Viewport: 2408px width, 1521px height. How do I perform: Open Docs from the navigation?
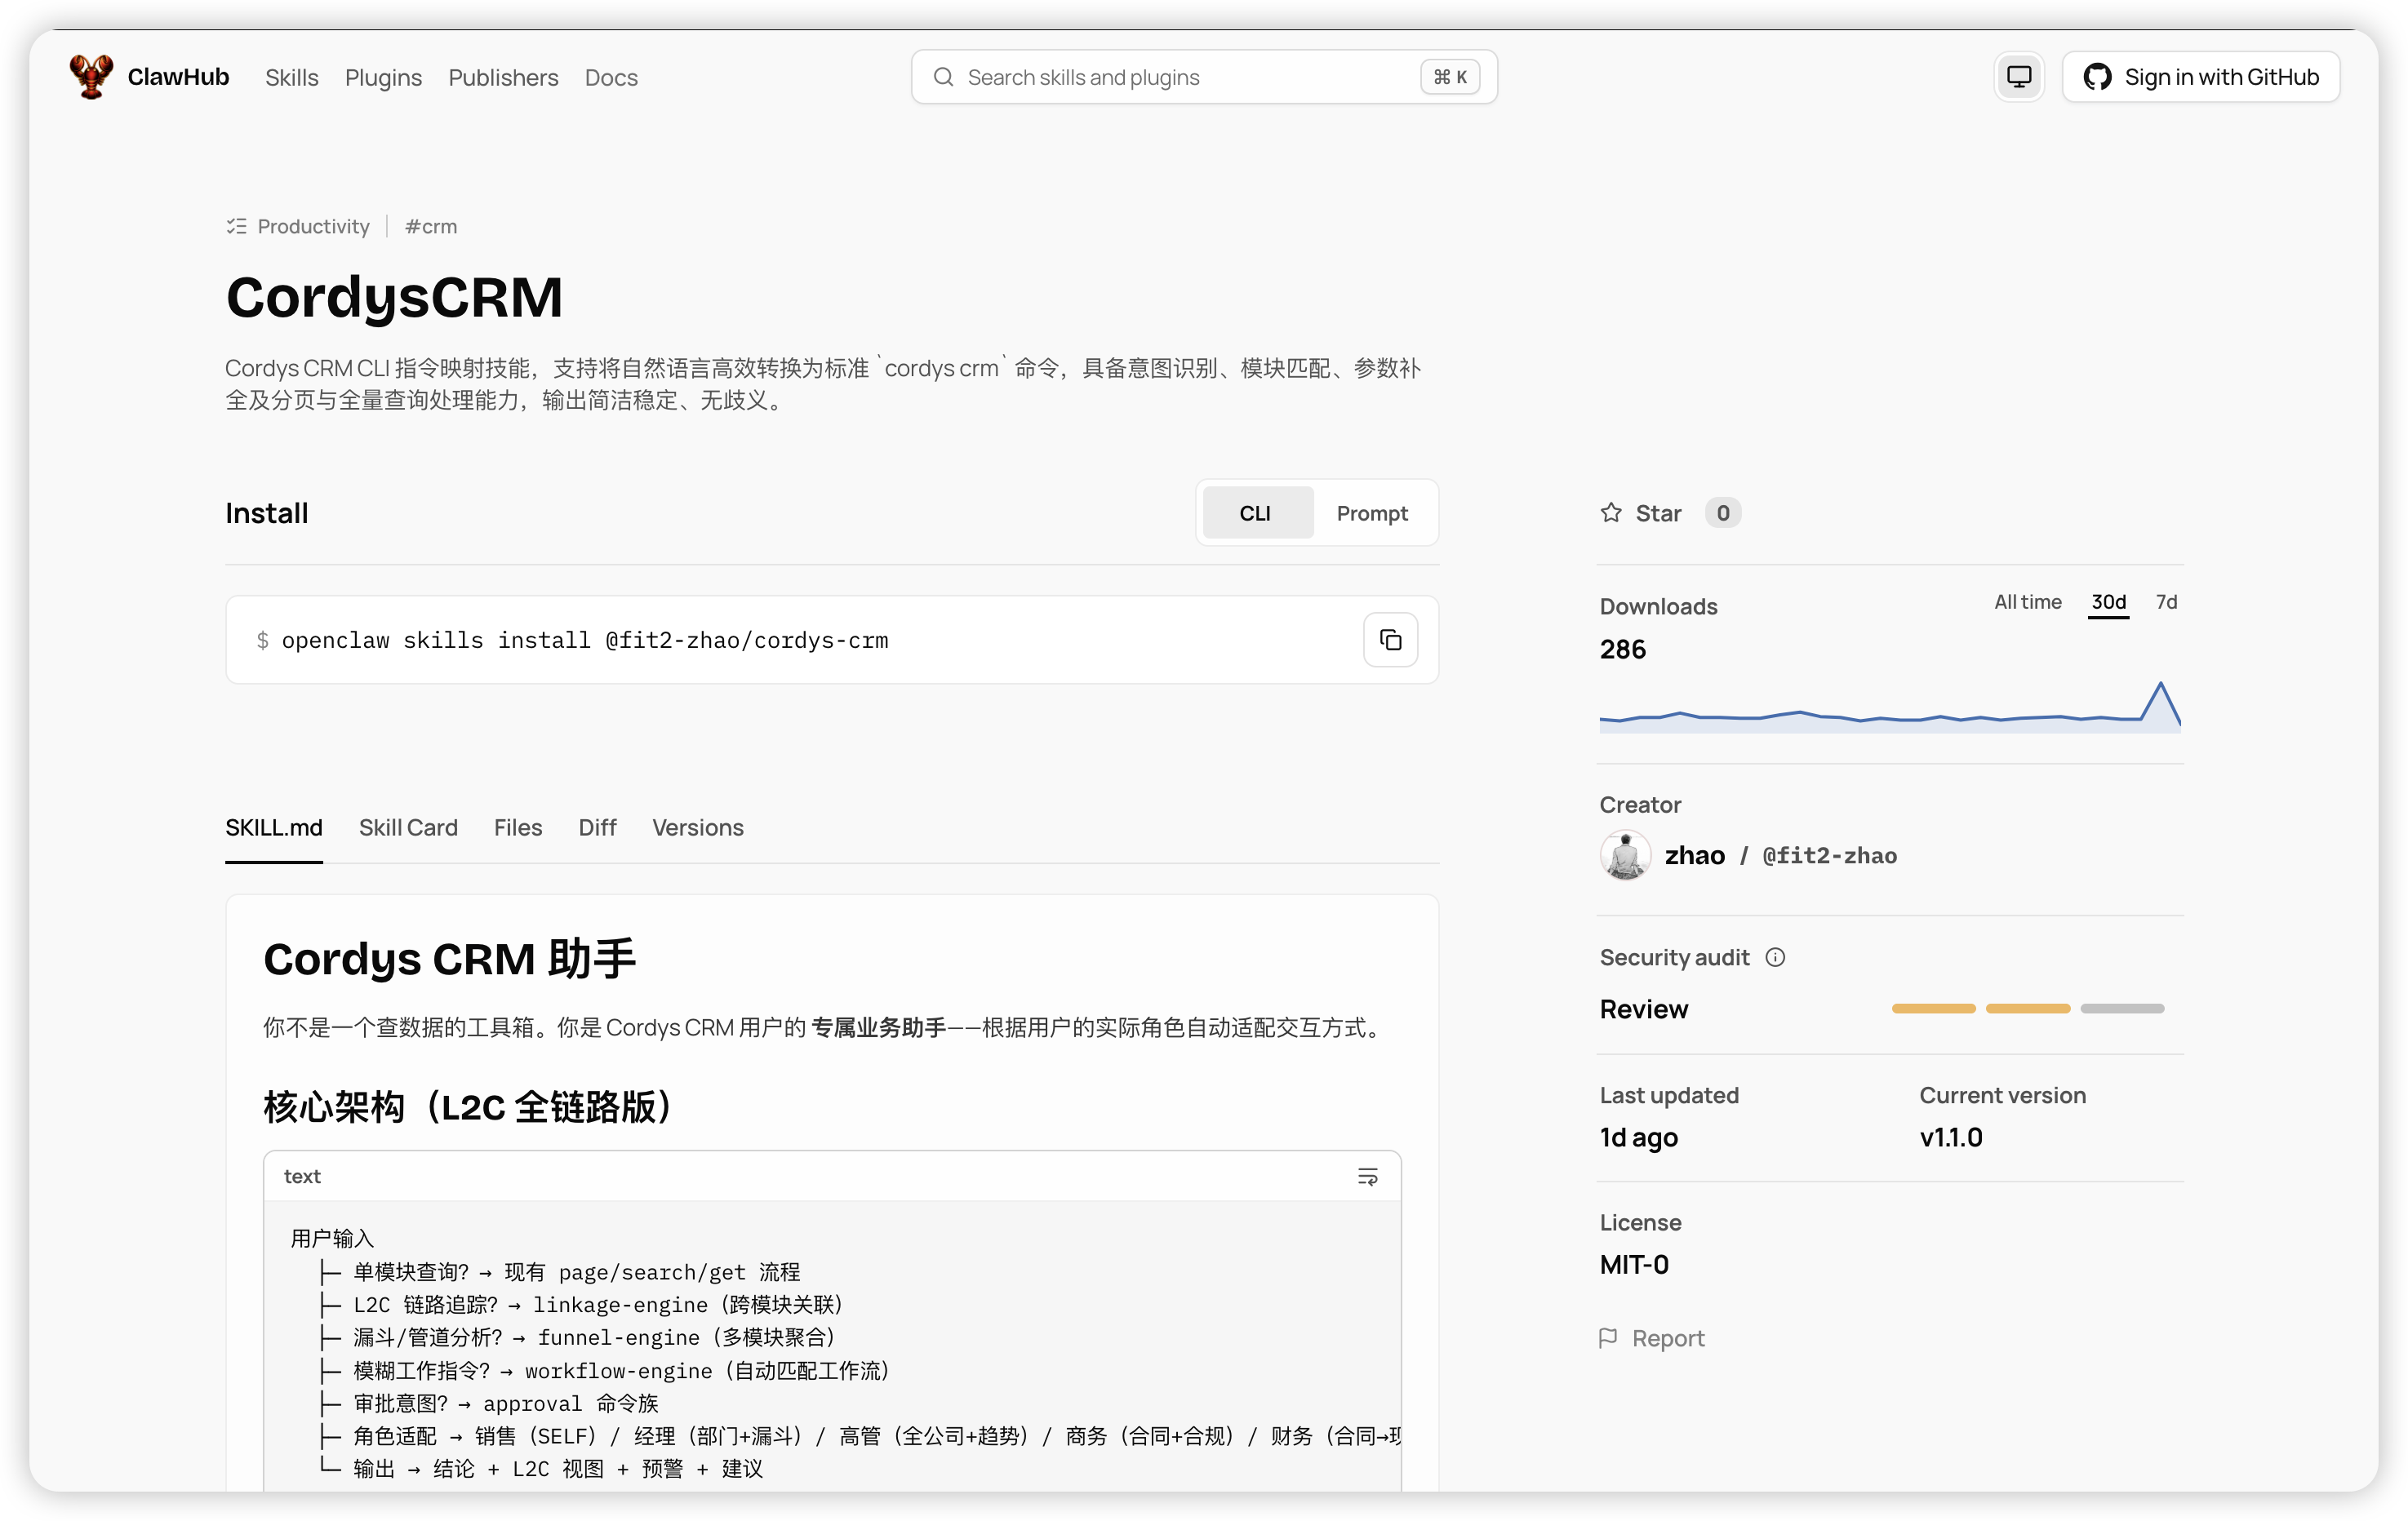click(x=611, y=77)
